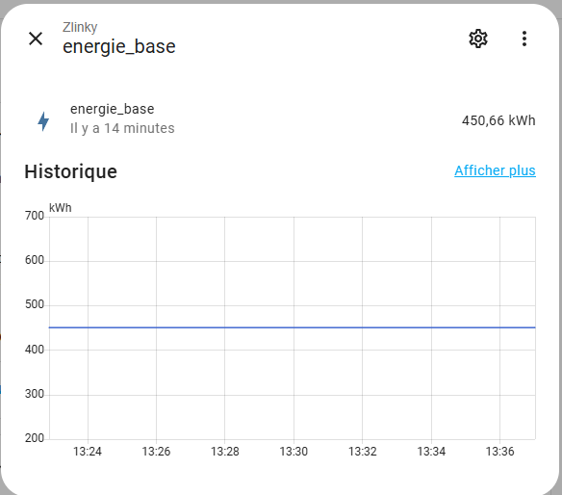
Task: Open entity settings gear icon
Action: click(x=478, y=39)
